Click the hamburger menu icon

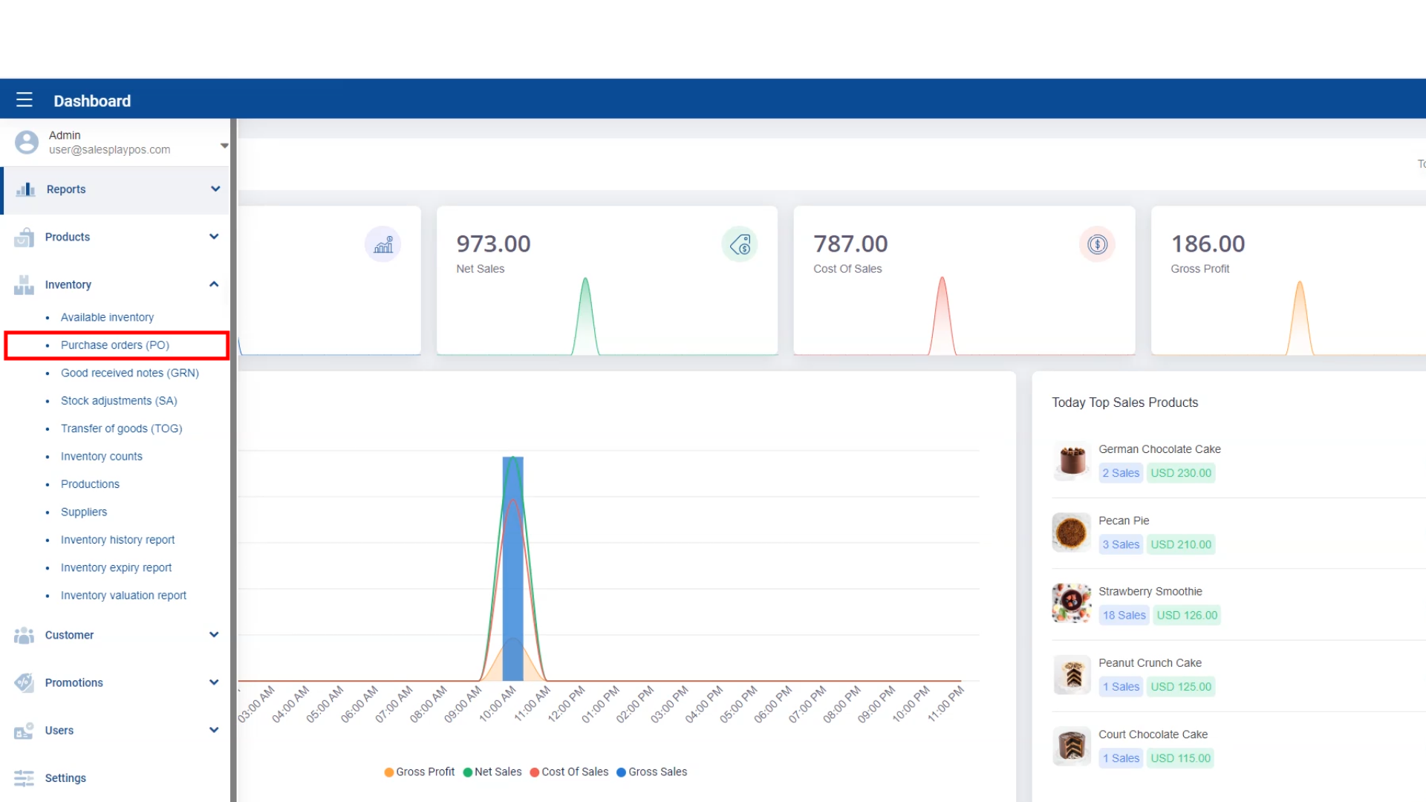tap(25, 100)
